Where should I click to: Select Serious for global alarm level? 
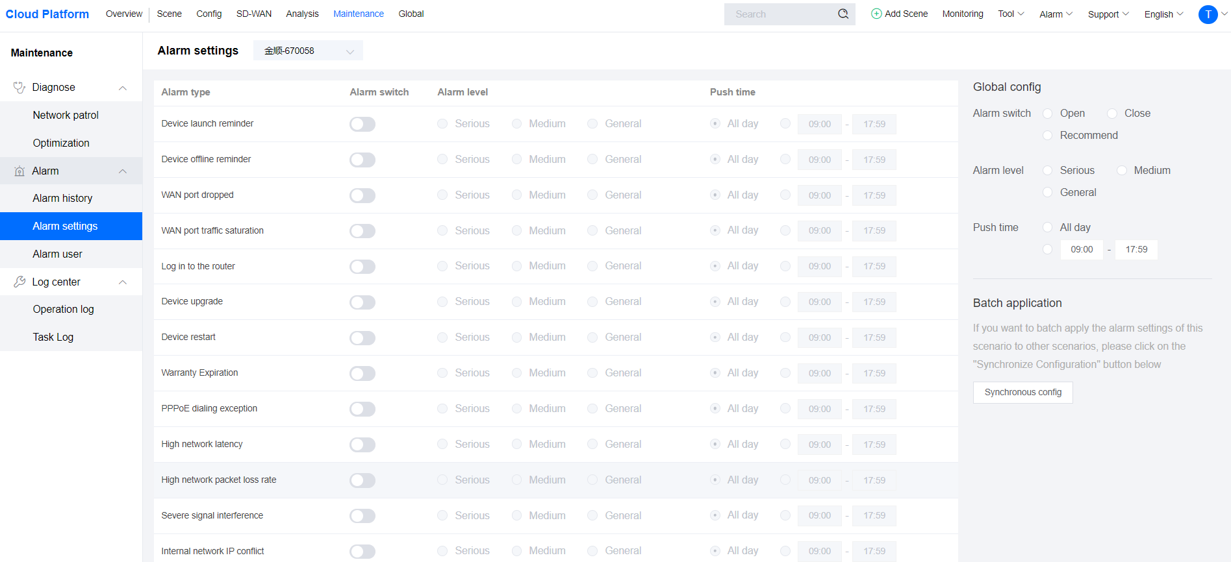coord(1047,171)
